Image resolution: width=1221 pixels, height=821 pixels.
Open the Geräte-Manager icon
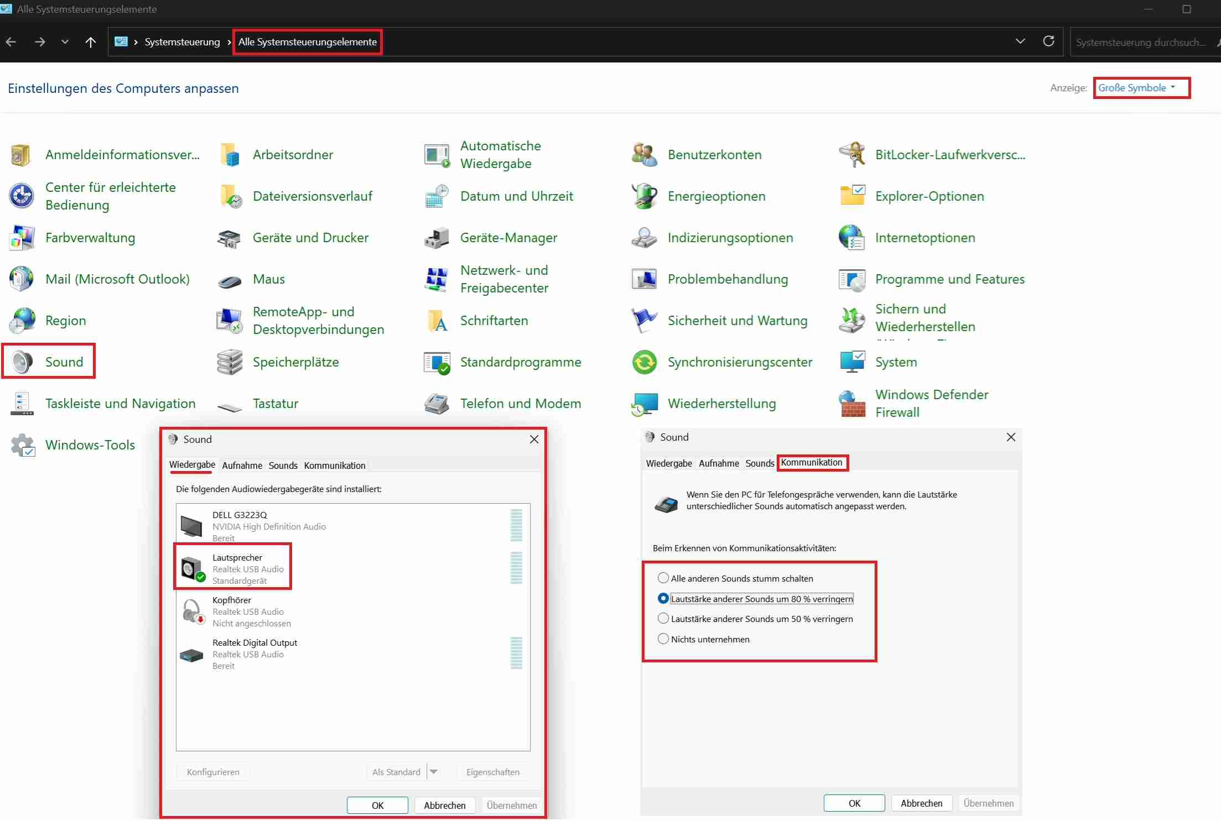[437, 238]
